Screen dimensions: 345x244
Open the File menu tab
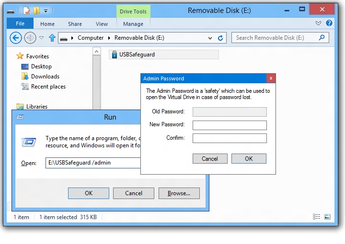coord(20,23)
